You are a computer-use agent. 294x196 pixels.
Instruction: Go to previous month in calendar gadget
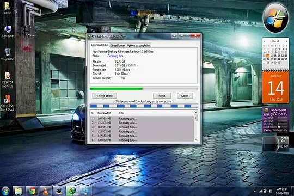(265, 41)
